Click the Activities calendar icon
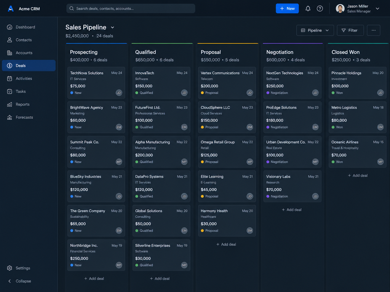Viewport: 390px width, 292px height. coord(10,78)
